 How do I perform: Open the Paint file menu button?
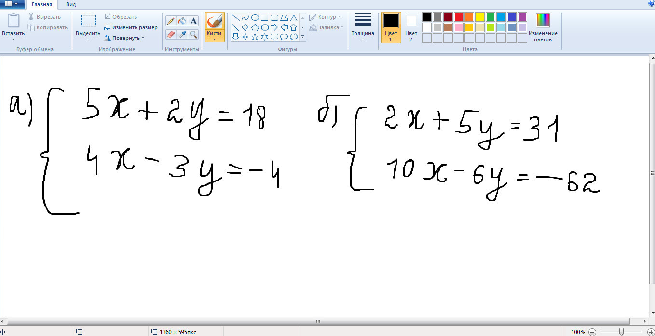[12, 4]
